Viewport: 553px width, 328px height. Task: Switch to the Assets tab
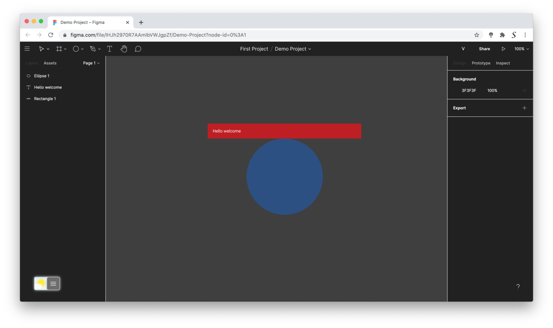point(50,63)
